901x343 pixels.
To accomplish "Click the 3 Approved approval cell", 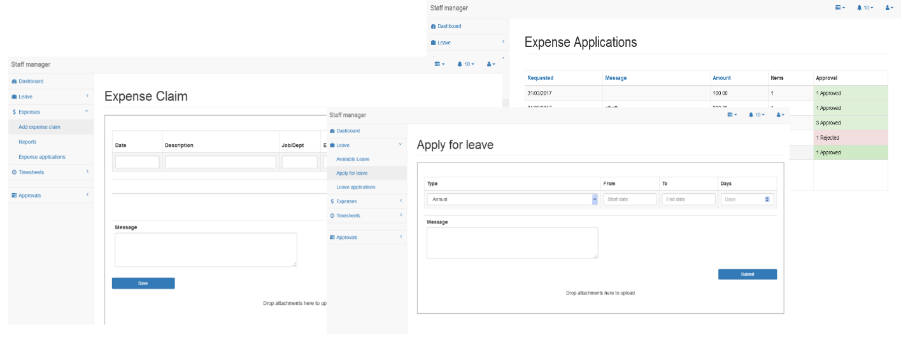I will [850, 123].
